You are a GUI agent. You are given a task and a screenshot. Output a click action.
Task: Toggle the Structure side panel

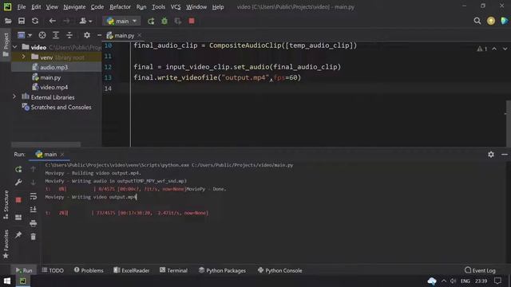tap(6, 205)
